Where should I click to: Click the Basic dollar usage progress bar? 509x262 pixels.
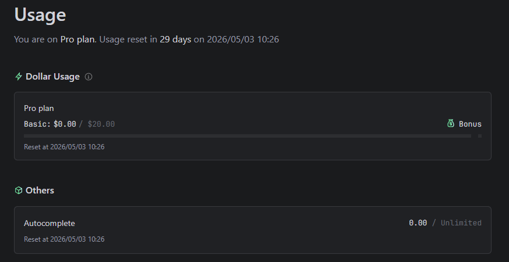coord(248,136)
